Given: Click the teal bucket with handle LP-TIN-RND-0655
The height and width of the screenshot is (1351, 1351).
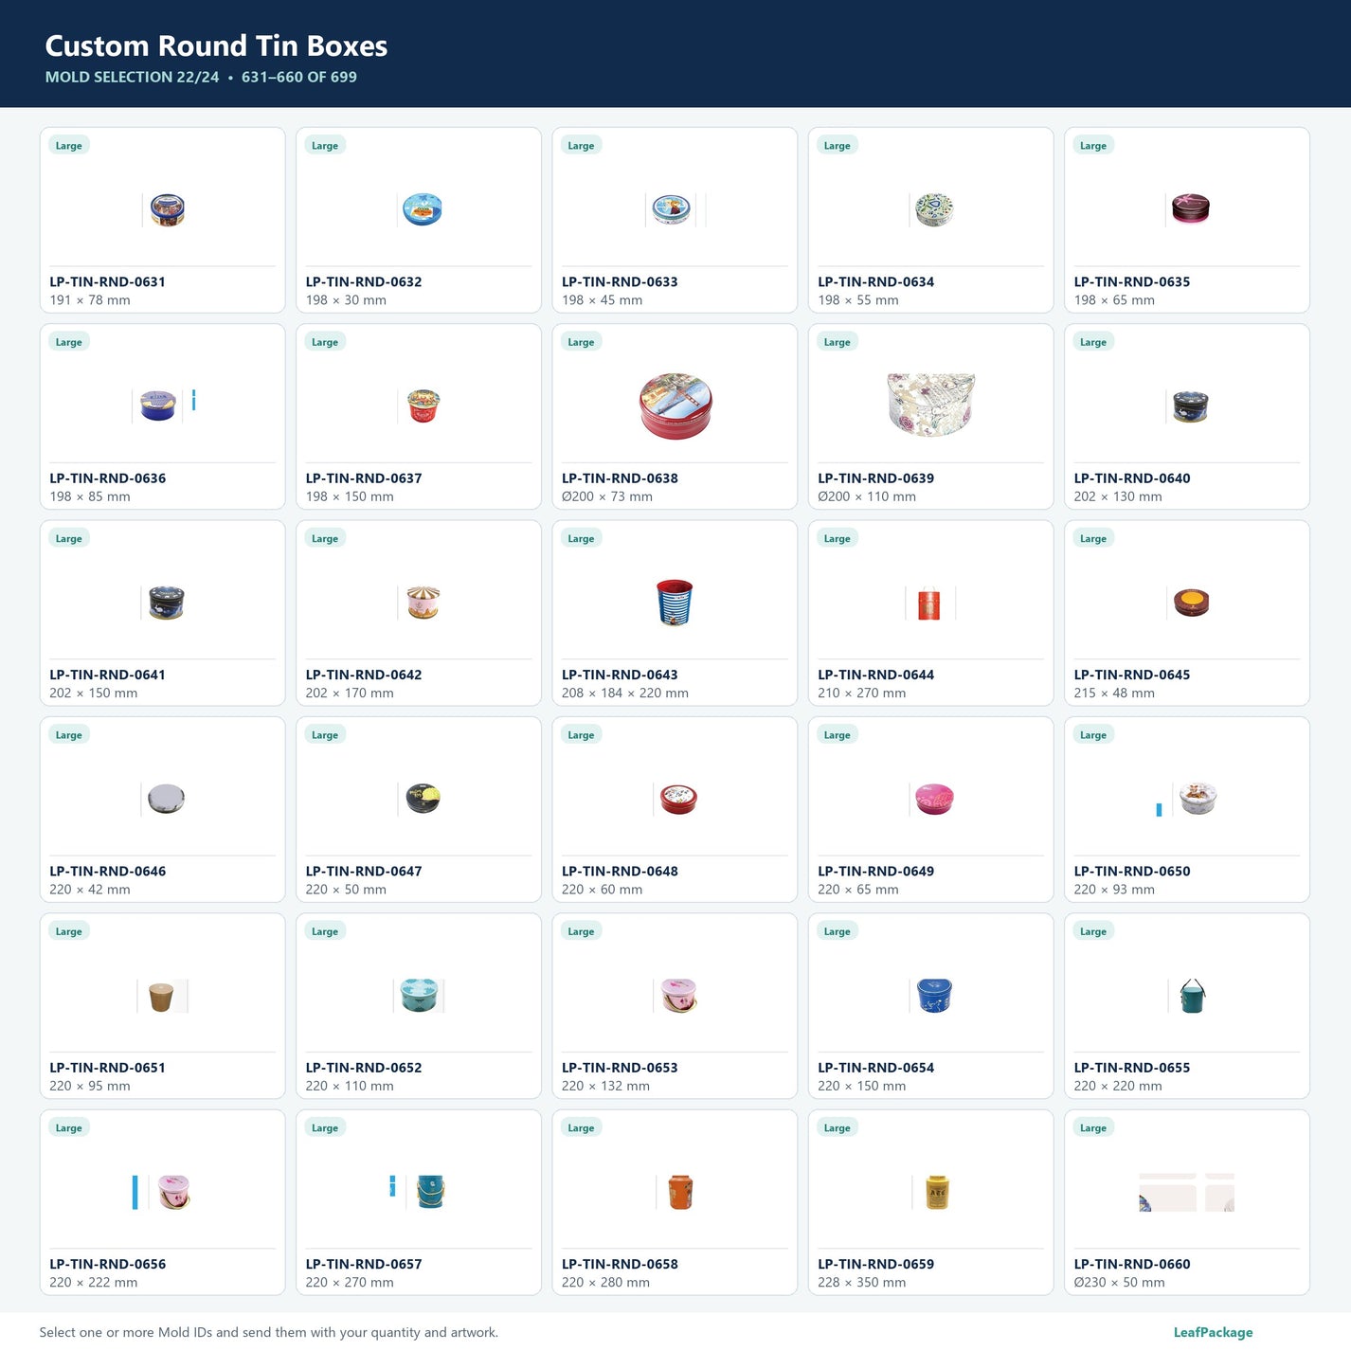Looking at the screenshot, I should point(1191,996).
